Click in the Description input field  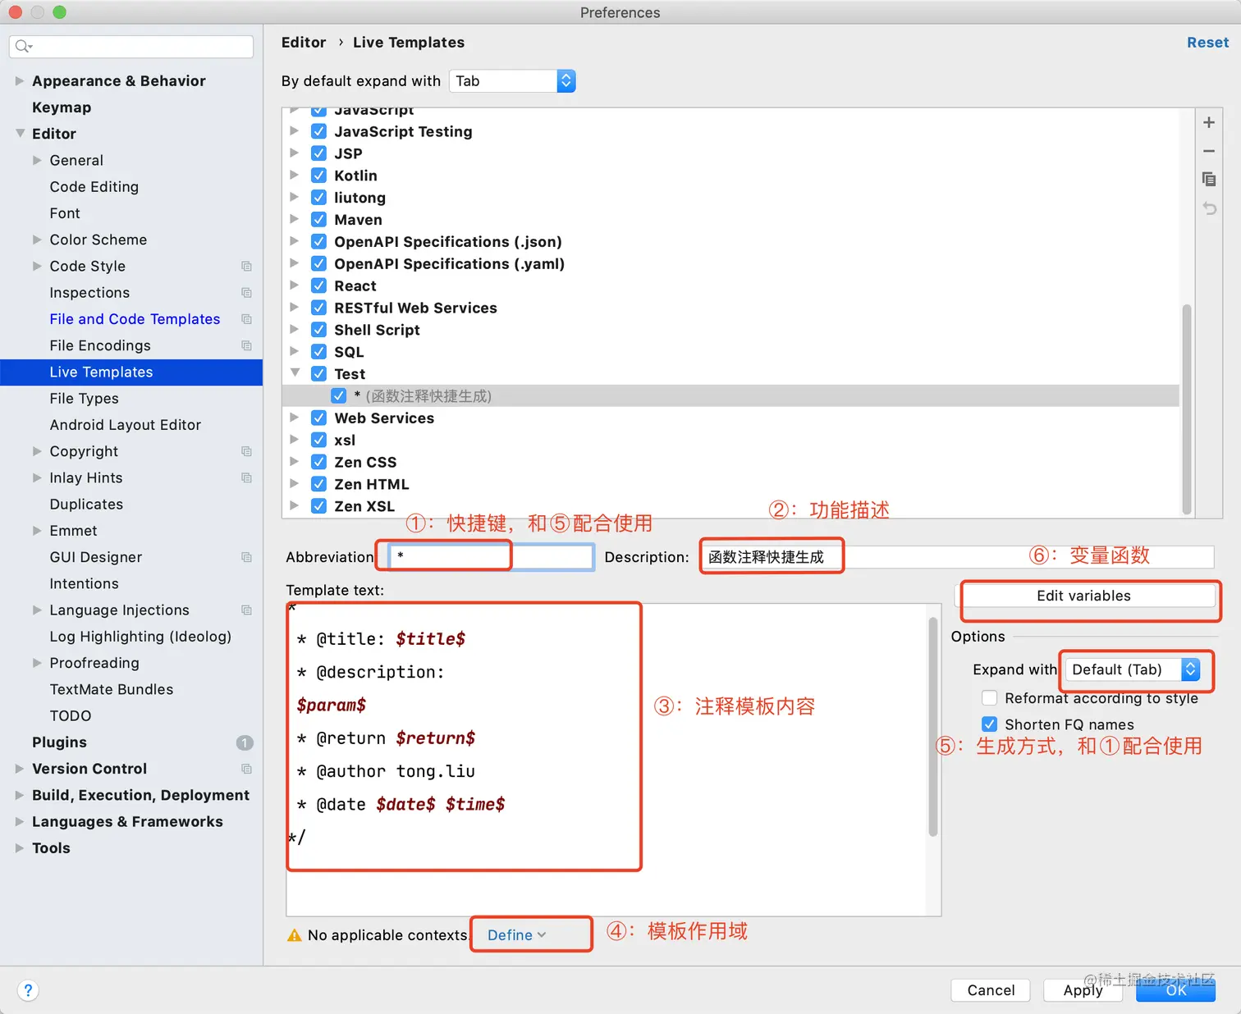[957, 557]
